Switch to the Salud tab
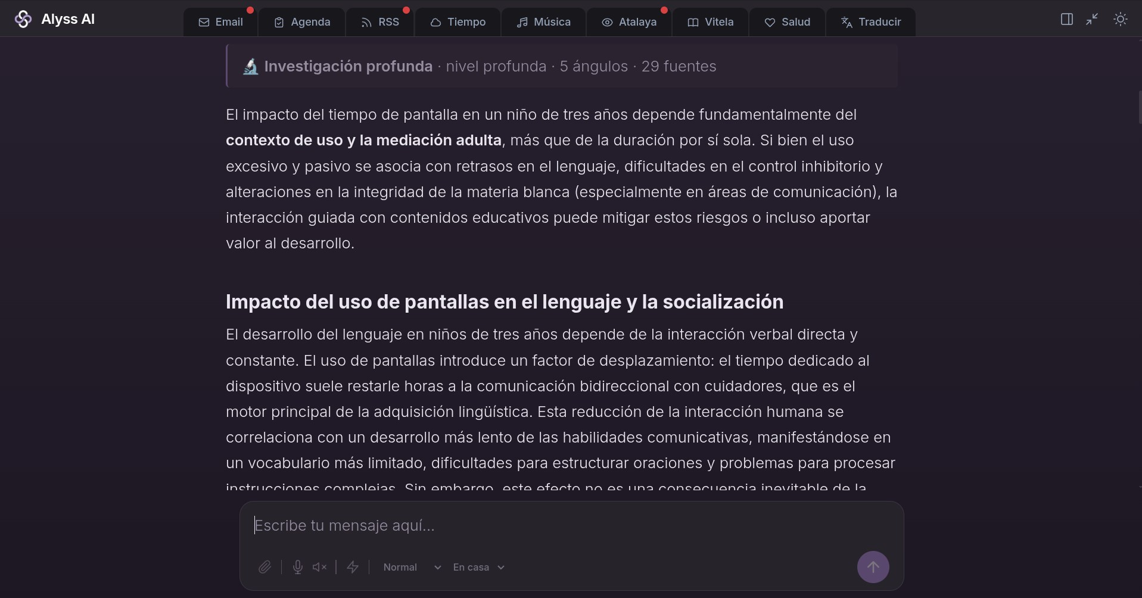The width and height of the screenshot is (1142, 598). pyautogui.click(x=788, y=22)
